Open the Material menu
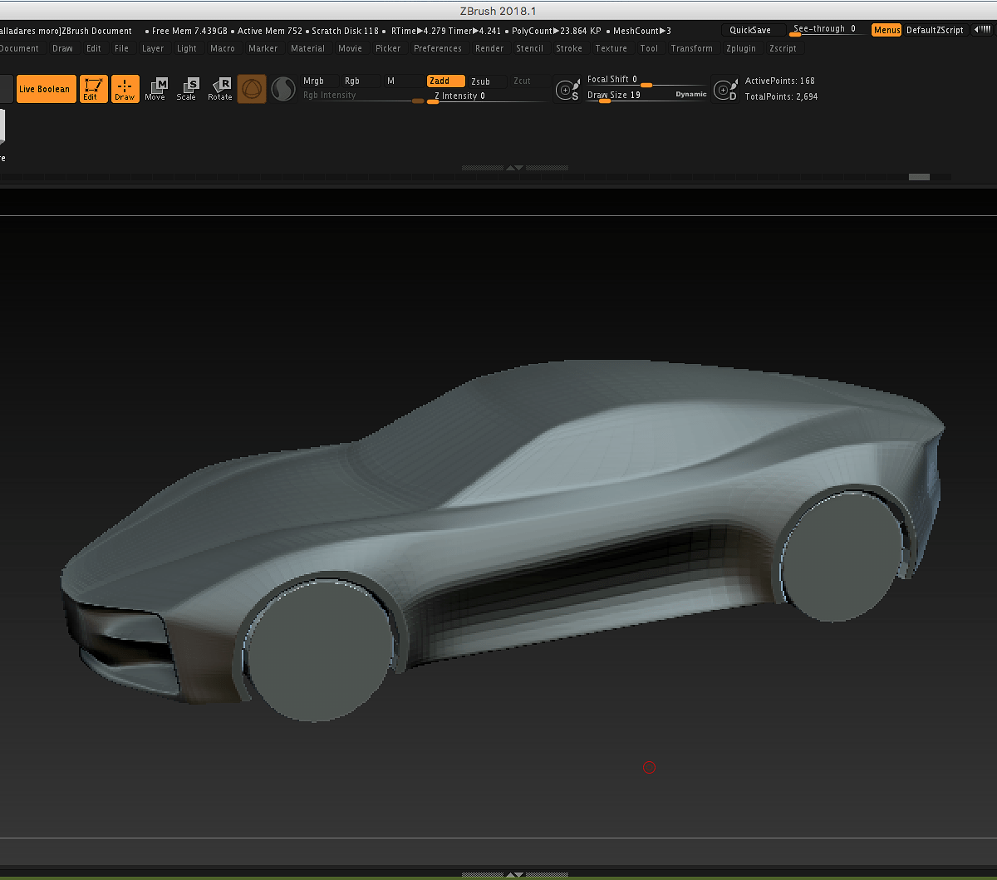The width and height of the screenshot is (997, 880). tap(308, 48)
